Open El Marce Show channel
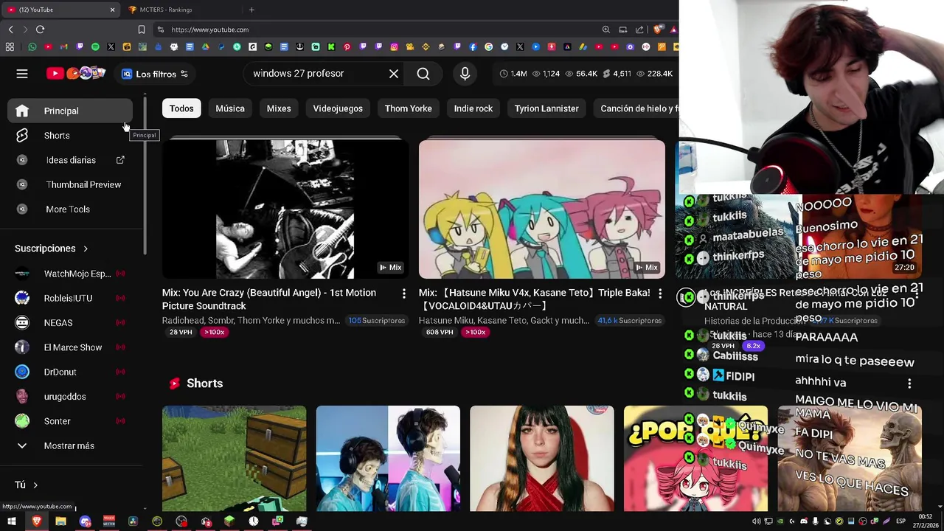944x531 pixels. point(70,347)
